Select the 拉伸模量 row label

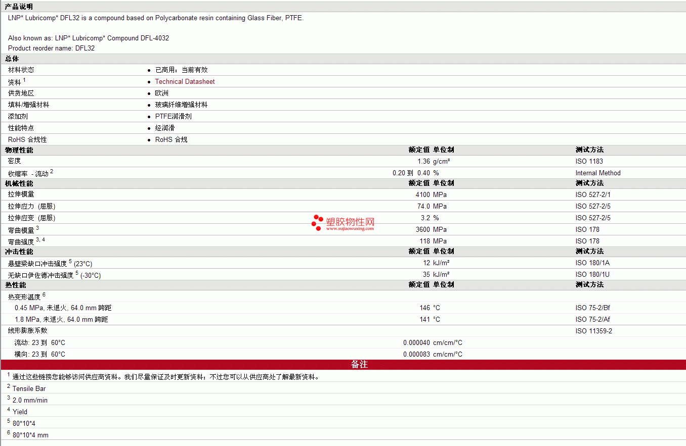tap(21, 194)
